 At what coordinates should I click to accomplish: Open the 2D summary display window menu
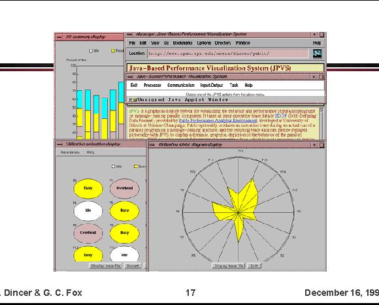click(x=59, y=37)
